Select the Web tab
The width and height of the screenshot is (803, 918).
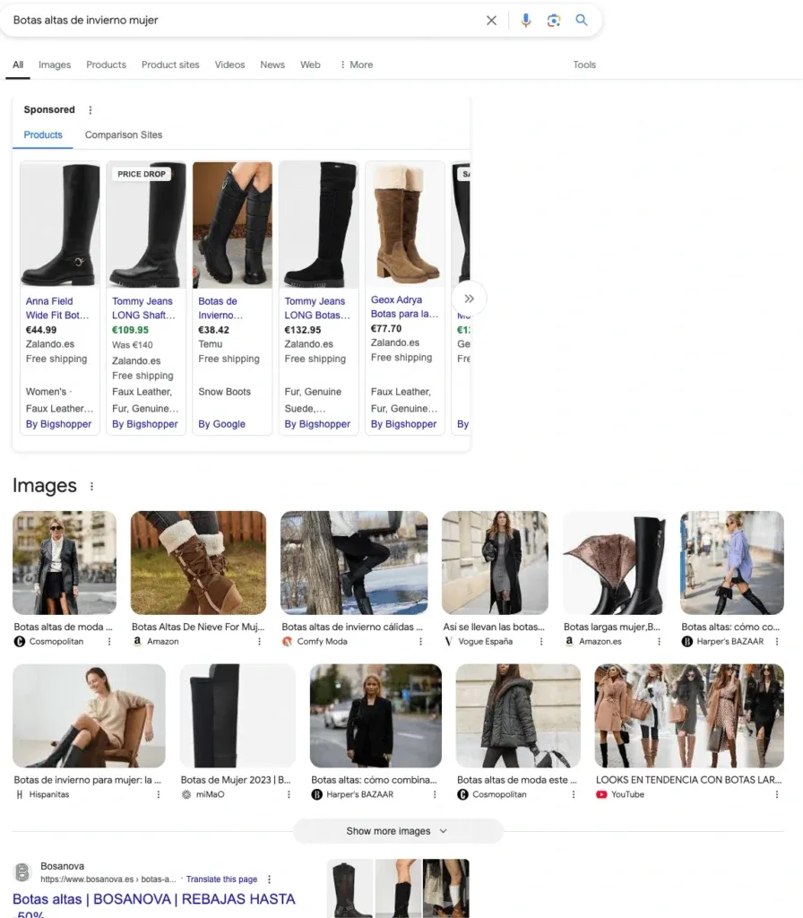(310, 65)
